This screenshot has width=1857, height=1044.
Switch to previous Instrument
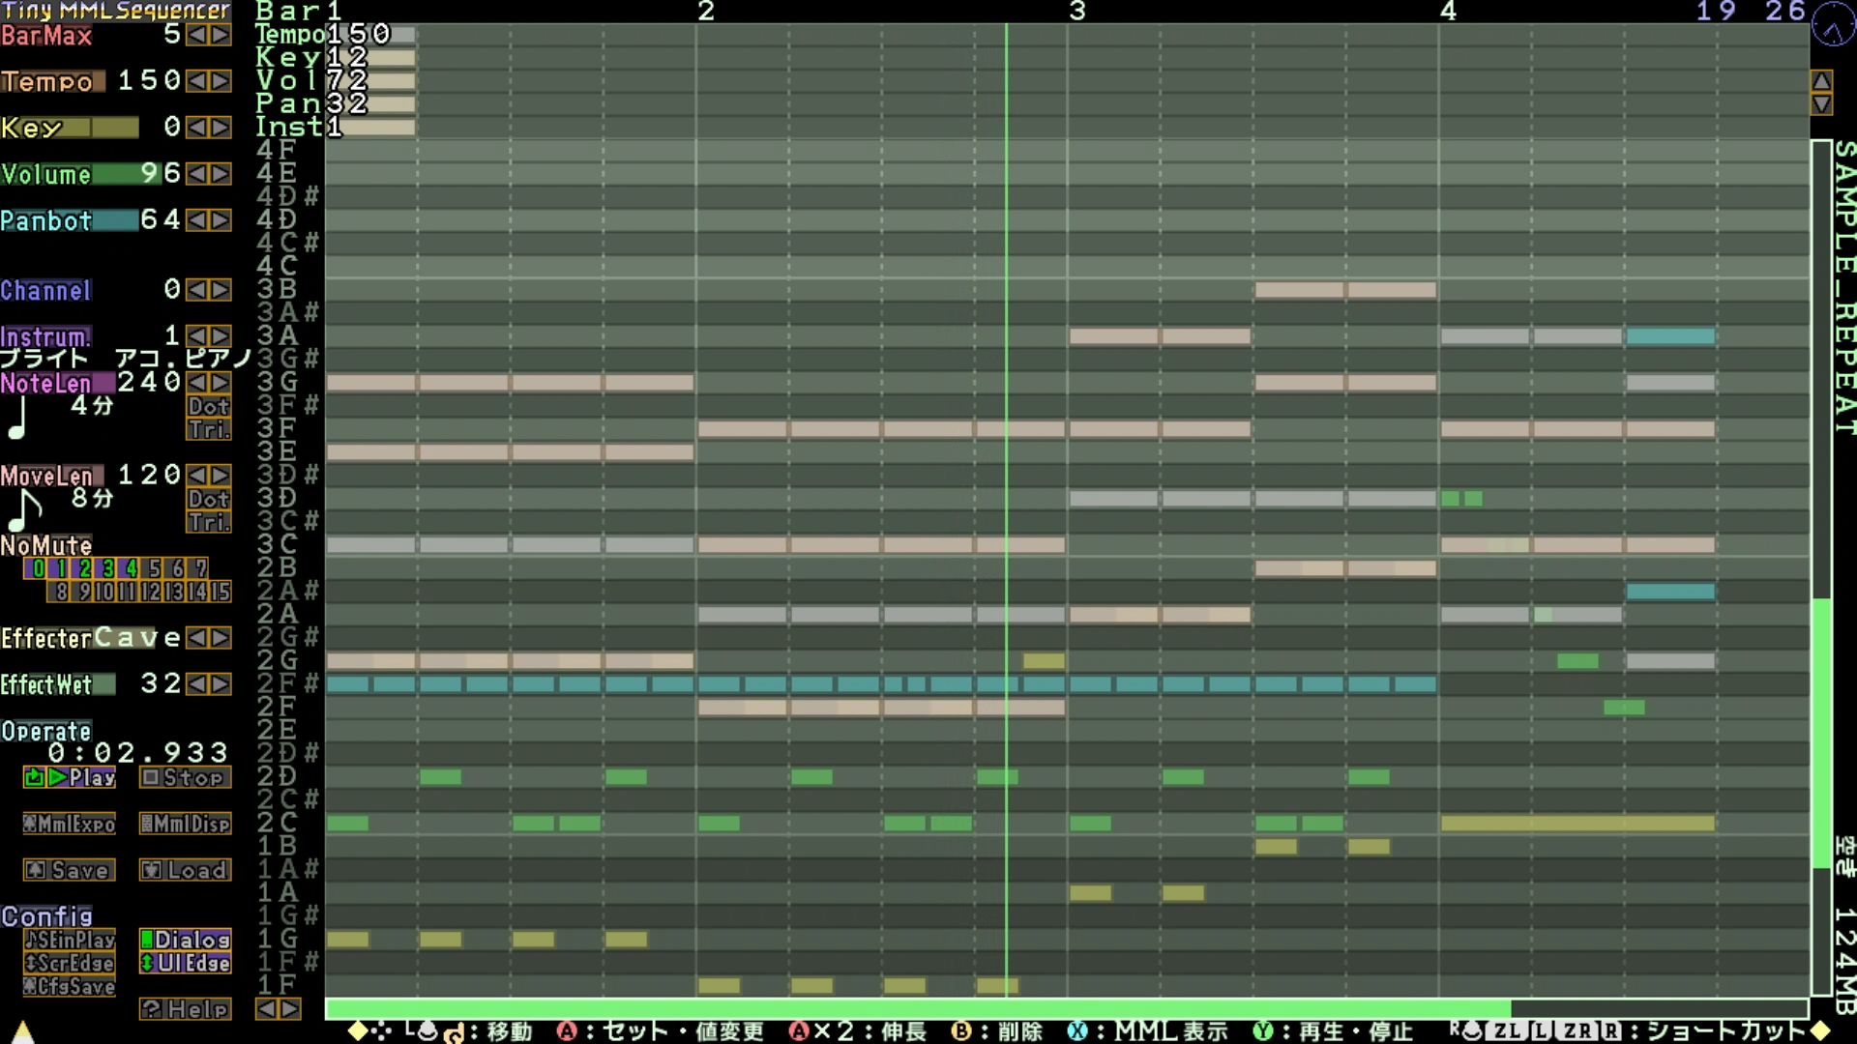click(x=196, y=336)
